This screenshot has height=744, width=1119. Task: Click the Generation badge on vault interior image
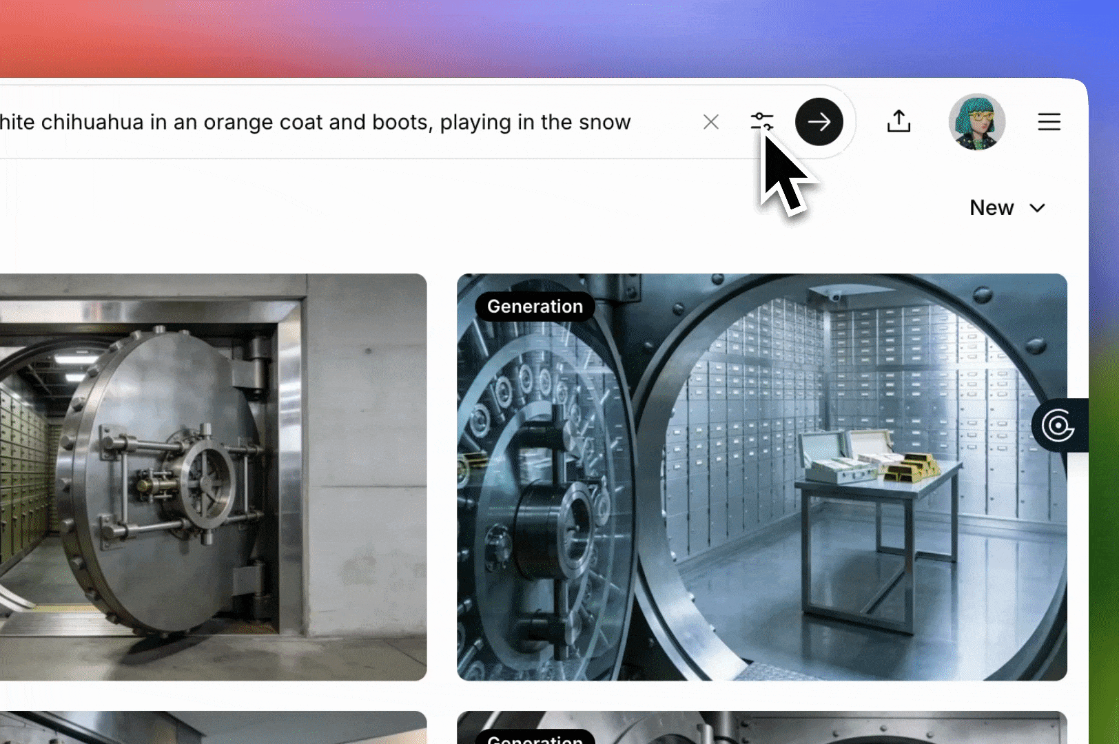click(535, 307)
